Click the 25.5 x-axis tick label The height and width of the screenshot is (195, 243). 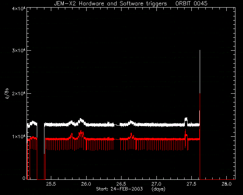[x=51, y=184]
